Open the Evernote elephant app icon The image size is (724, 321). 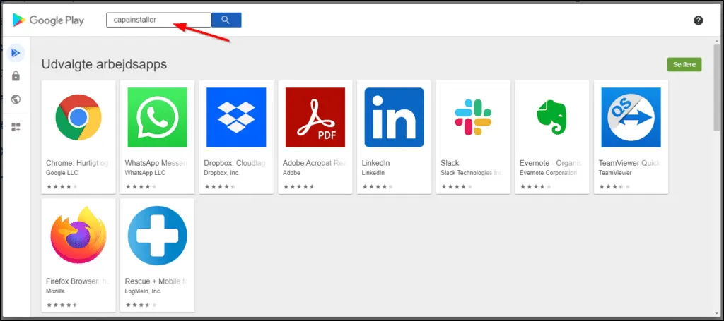pyautogui.click(x=552, y=117)
